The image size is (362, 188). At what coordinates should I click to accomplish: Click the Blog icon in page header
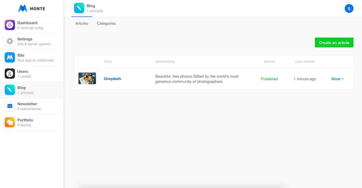coord(79,8)
